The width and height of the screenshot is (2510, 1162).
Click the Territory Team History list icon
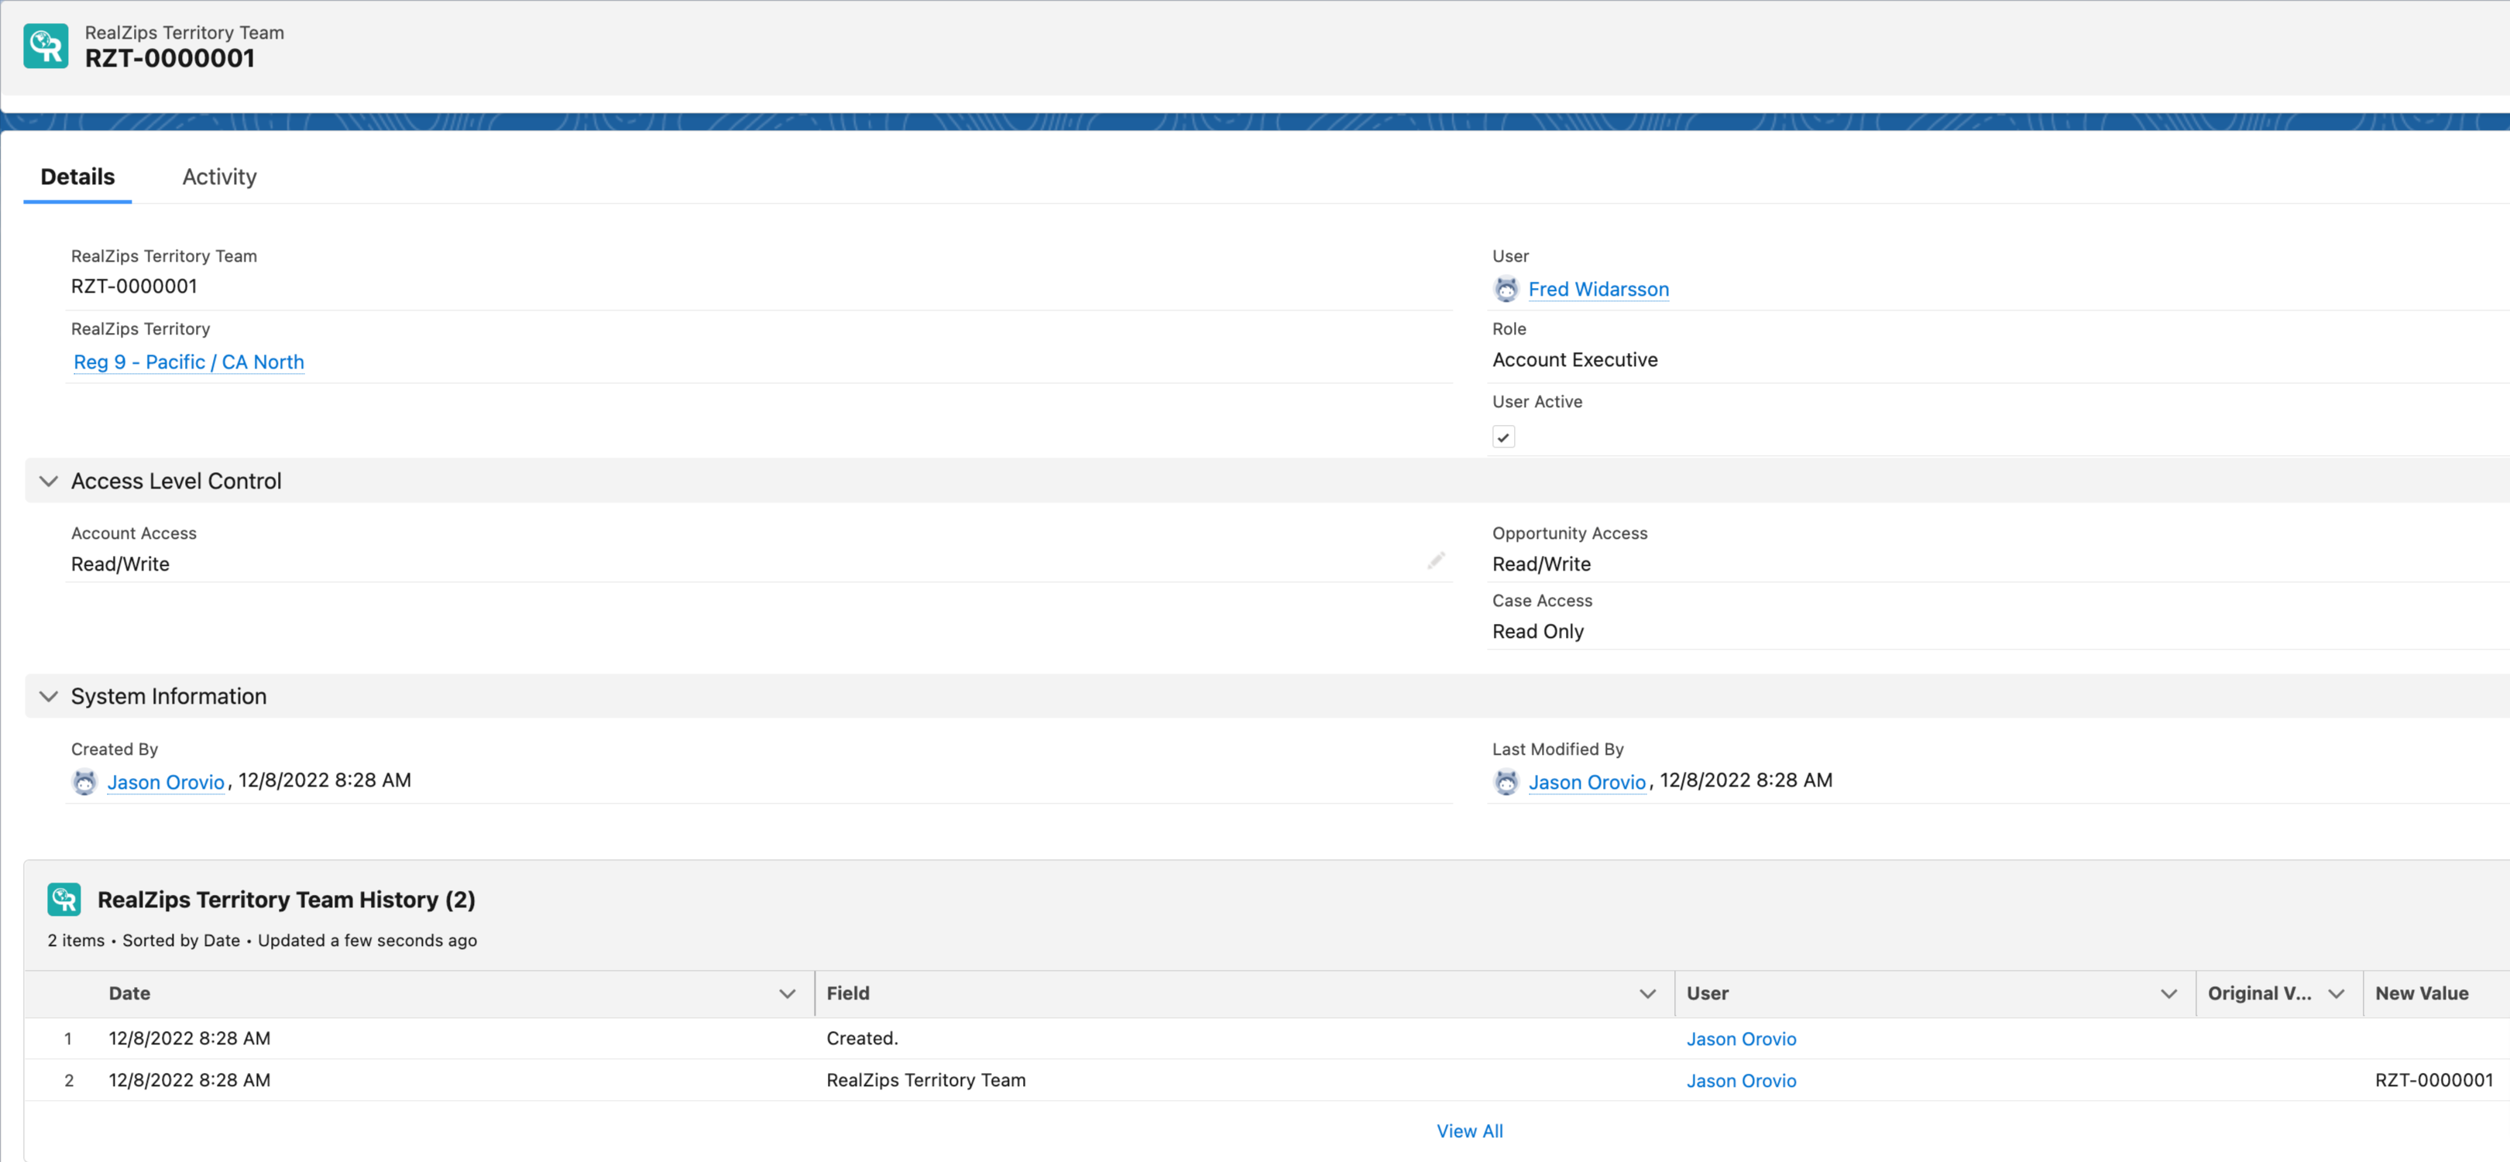pos(64,899)
